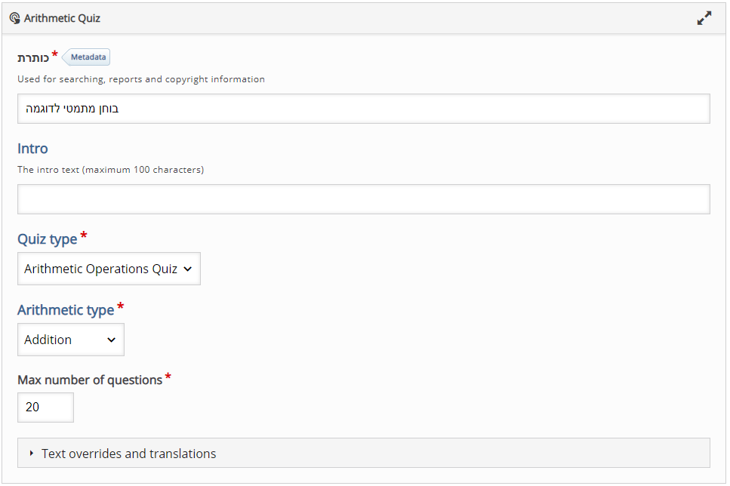Click the Arithmetic Quiz content type icon
The width and height of the screenshot is (730, 486).
[x=14, y=18]
